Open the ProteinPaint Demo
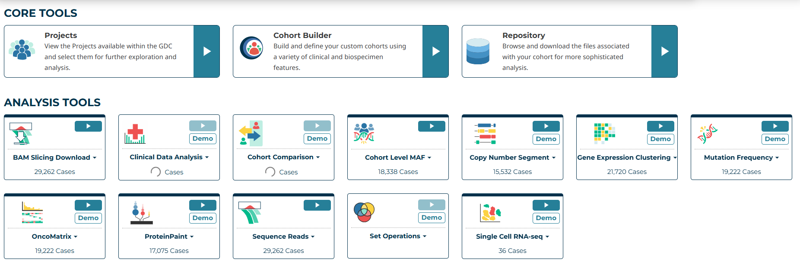This screenshot has height=262, width=800. coord(203,218)
